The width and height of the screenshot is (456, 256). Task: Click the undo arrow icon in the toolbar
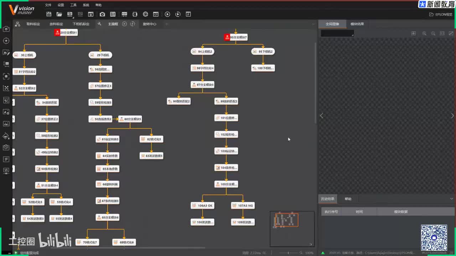[70, 14]
